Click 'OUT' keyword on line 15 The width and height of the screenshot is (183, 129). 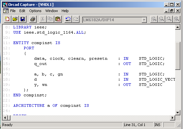click(127, 64)
